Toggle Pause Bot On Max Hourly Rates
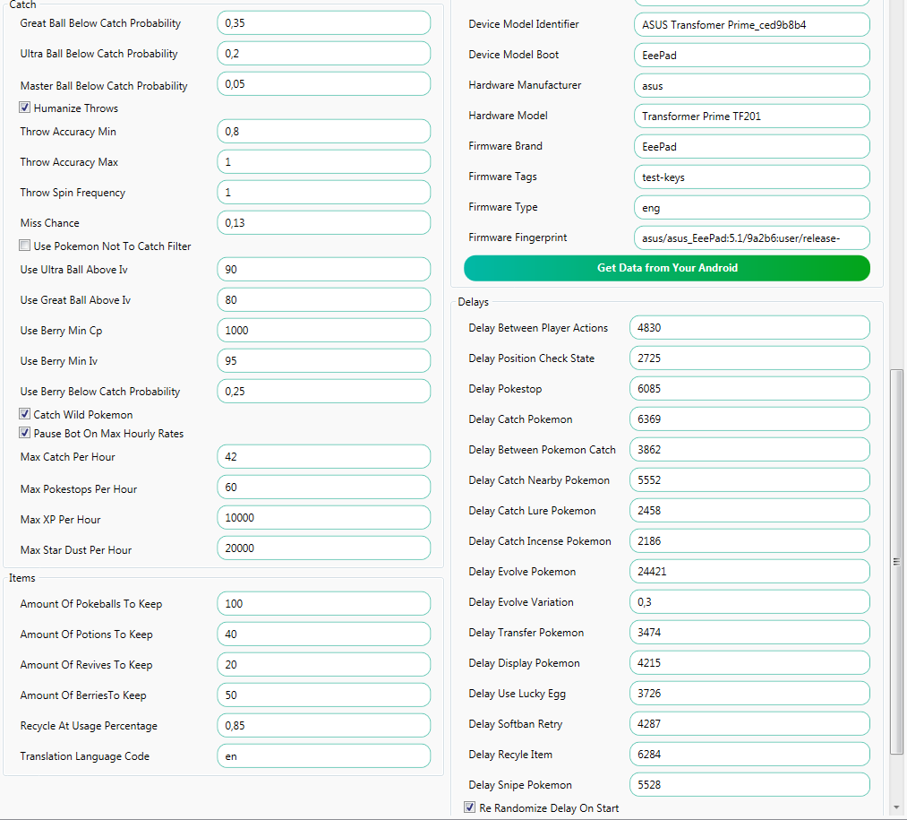Screen dimensions: 907x820 coord(24,433)
